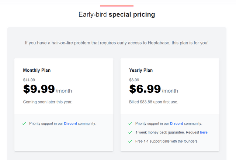Click 'Coming soon later this year' text
236x160 pixels.
[48, 102]
